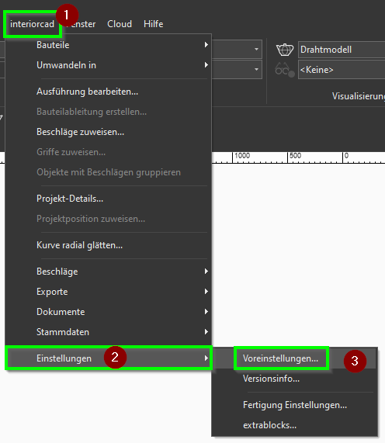Click the glasses data visualization icon
This screenshot has height=443, width=385.
point(285,70)
